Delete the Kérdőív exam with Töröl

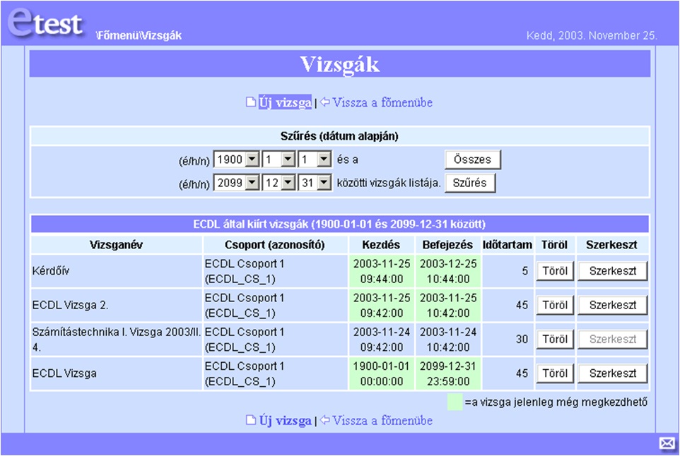[x=555, y=271]
